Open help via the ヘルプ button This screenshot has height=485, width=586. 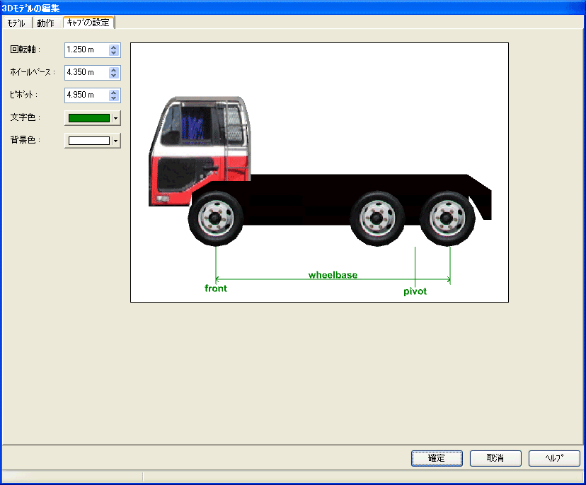tap(554, 458)
